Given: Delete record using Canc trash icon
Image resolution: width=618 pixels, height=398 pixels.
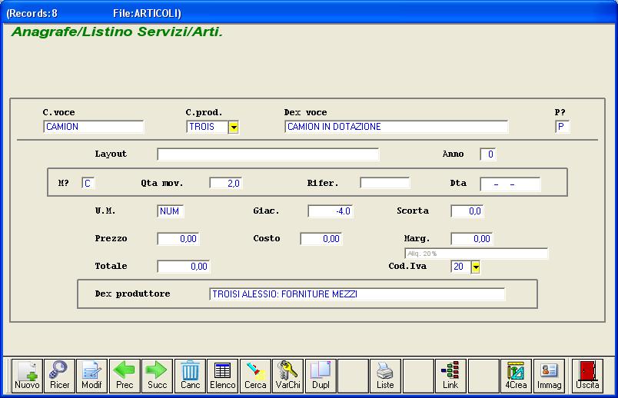Looking at the screenshot, I should (x=190, y=376).
